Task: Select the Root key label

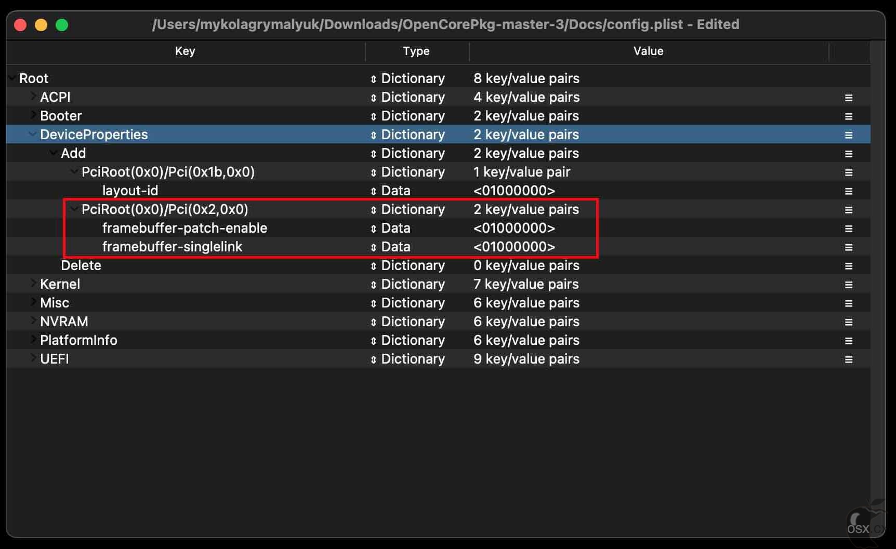Action: (34, 78)
